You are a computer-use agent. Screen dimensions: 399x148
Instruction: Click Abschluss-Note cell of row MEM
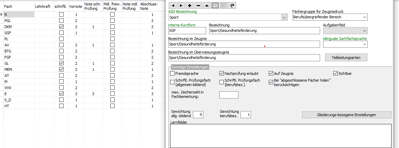point(152,69)
